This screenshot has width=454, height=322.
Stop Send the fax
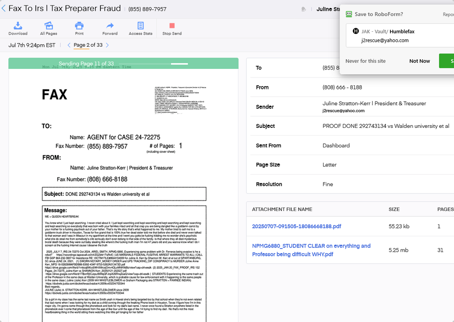172,29
